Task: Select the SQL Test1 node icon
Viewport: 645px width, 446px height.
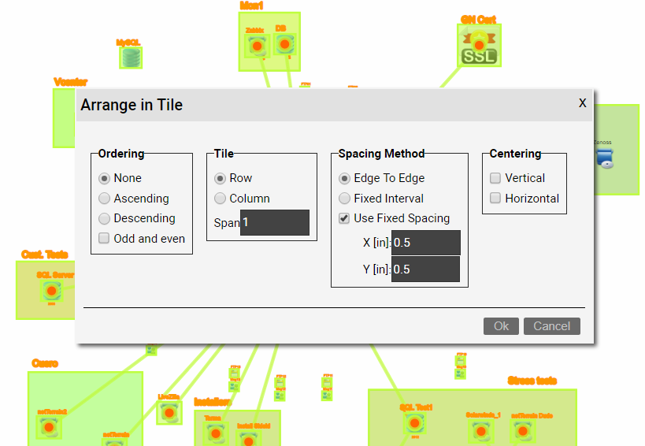Action: click(415, 423)
